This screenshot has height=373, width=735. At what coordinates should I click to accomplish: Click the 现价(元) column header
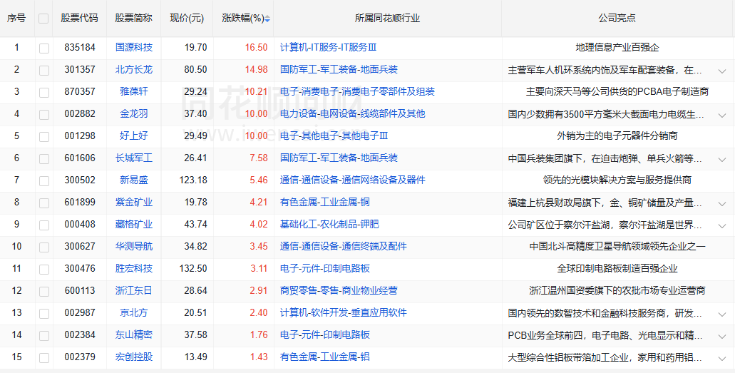tap(187, 19)
